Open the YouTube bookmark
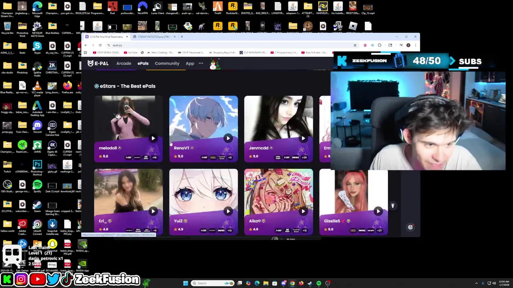Viewport: 513px width, 288px height. [131, 52]
